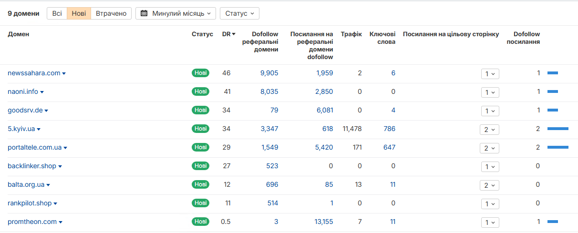Expand links dropdown for backlinker.shop row

(490, 167)
